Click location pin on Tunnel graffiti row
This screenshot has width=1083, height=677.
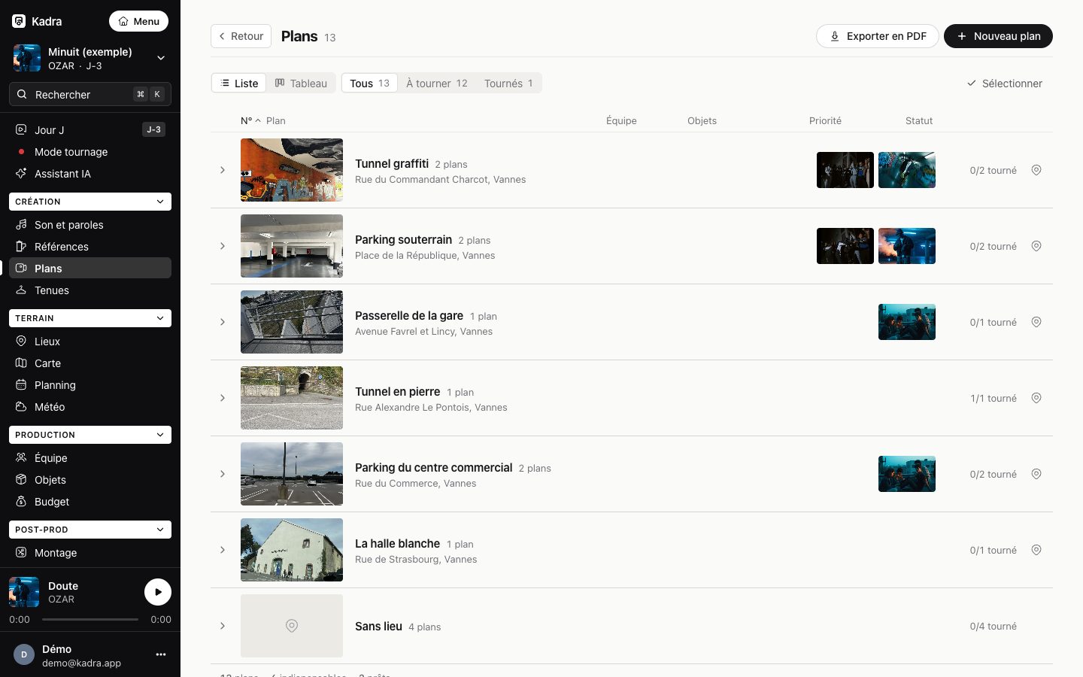(1036, 170)
